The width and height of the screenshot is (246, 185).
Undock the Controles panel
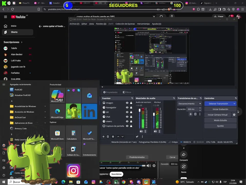click(236, 98)
